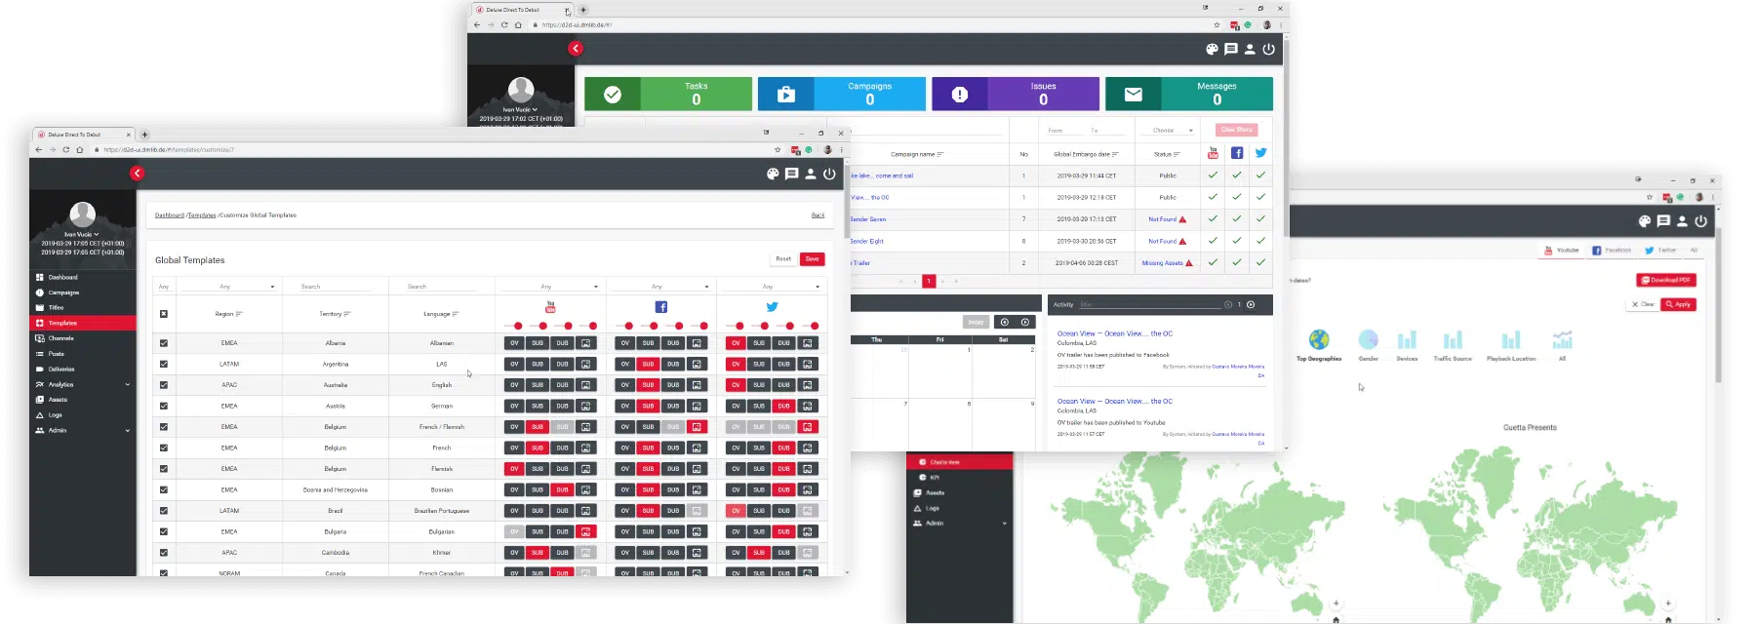Click the Issues tile on the dashboard window
This screenshot has width=1756, height=624.
(x=1016, y=94)
